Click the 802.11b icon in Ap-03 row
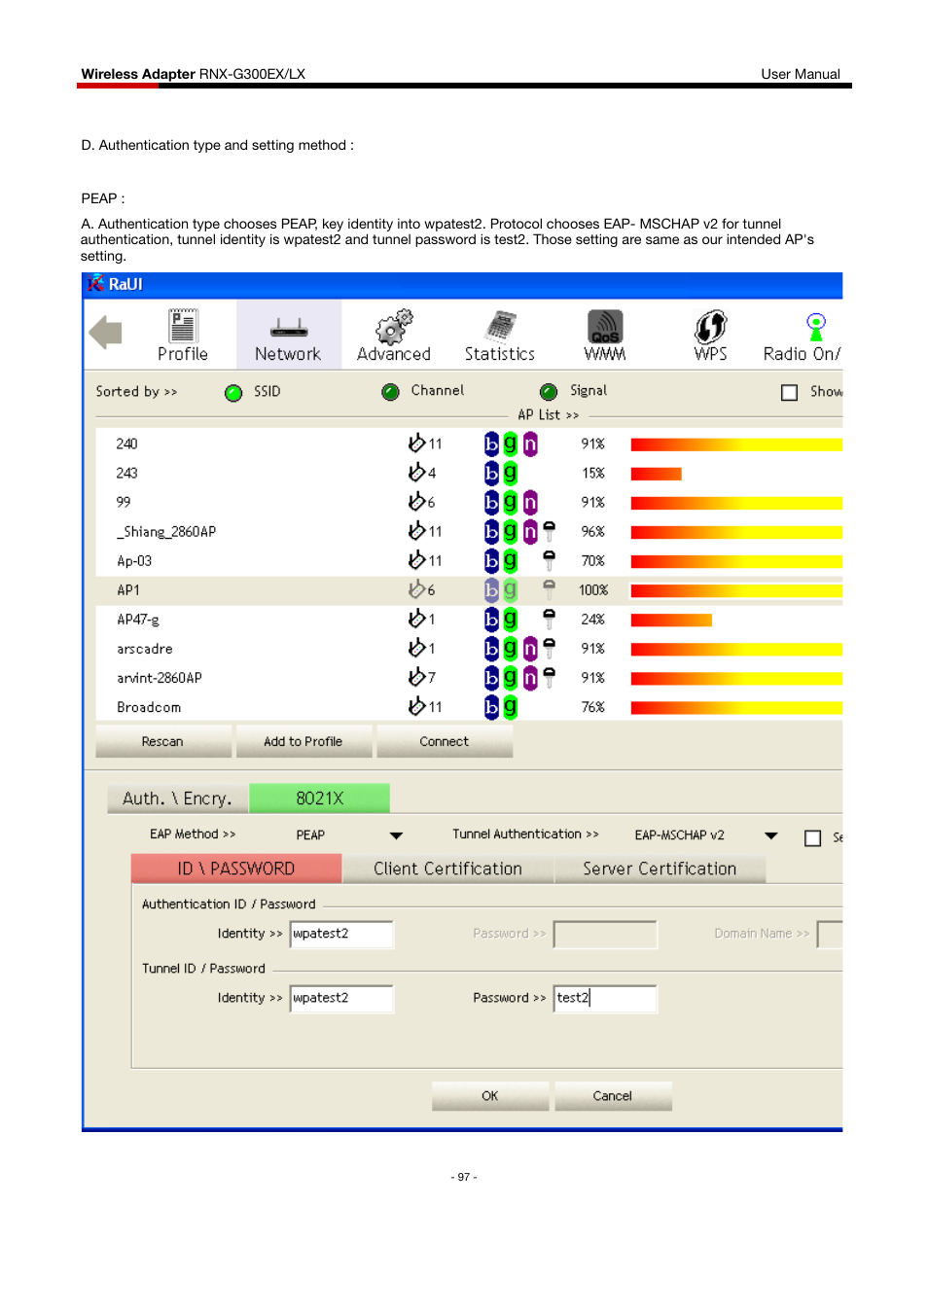 [x=491, y=560]
